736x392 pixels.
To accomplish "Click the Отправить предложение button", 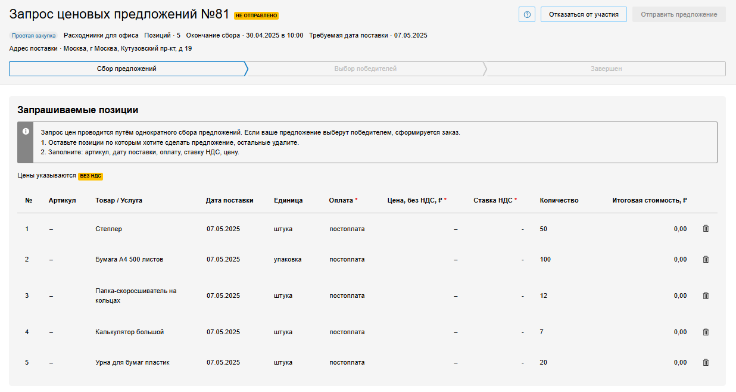I will pyautogui.click(x=679, y=14).
